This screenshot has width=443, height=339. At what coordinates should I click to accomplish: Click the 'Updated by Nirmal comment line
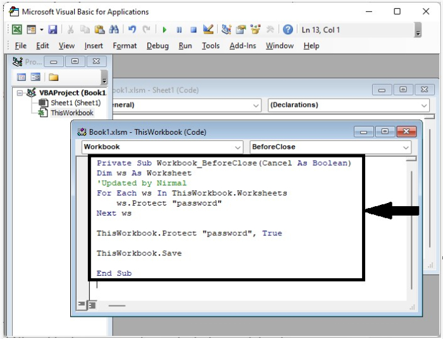142,183
